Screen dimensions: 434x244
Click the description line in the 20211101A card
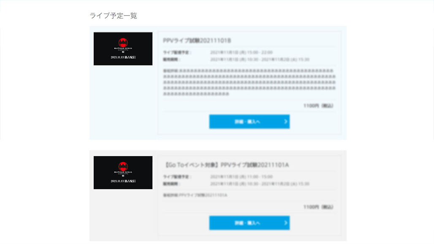coord(195,195)
